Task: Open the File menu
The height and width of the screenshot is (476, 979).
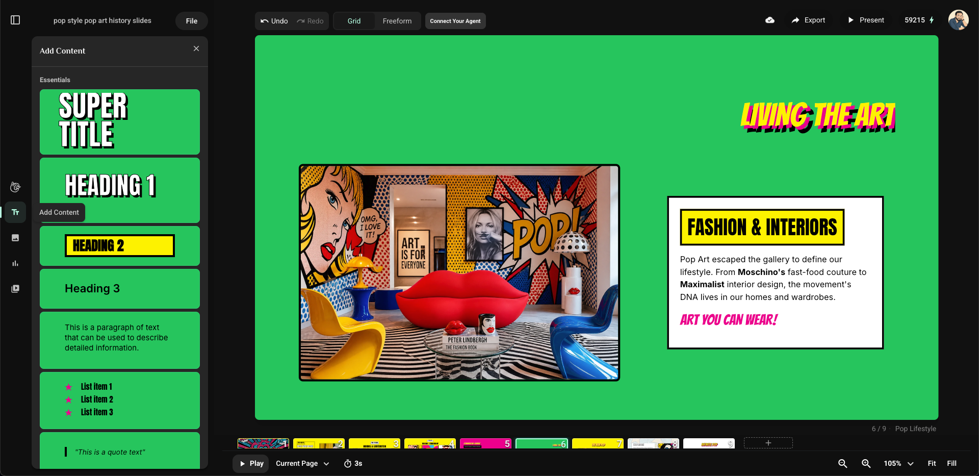Action: [192, 21]
